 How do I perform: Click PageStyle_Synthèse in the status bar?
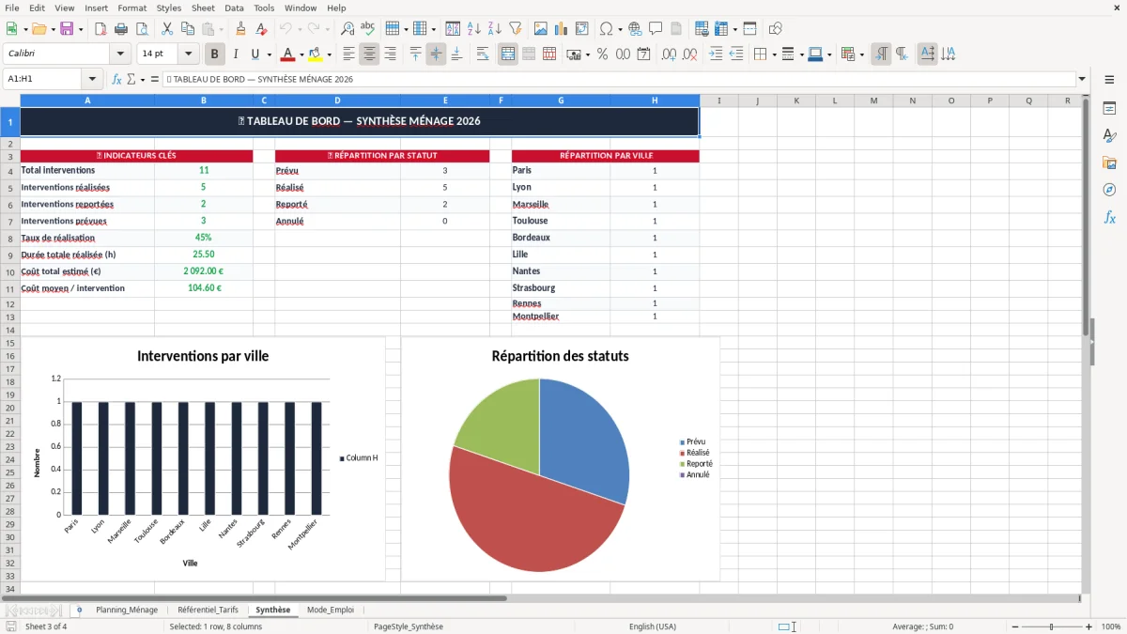(x=409, y=626)
